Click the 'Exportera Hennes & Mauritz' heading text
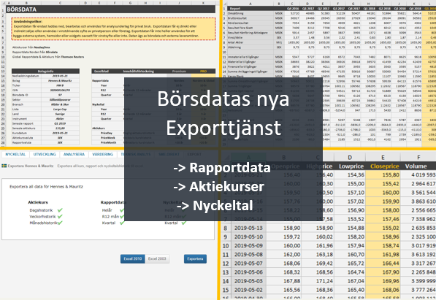This screenshot has height=300, width=436. coord(31,166)
